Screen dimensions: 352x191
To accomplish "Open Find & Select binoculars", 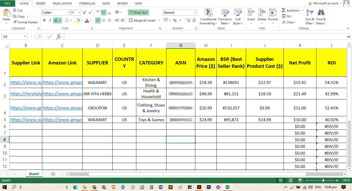I will pos(321,17).
